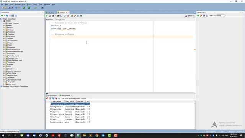The width and height of the screenshot is (245, 138).
Task: Add new connection with green plus icon
Action: pyautogui.click(x=2, y=16)
